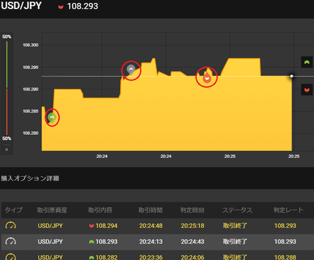
Task: Click expiry time 20:24:06
Action: (x=192, y=257)
